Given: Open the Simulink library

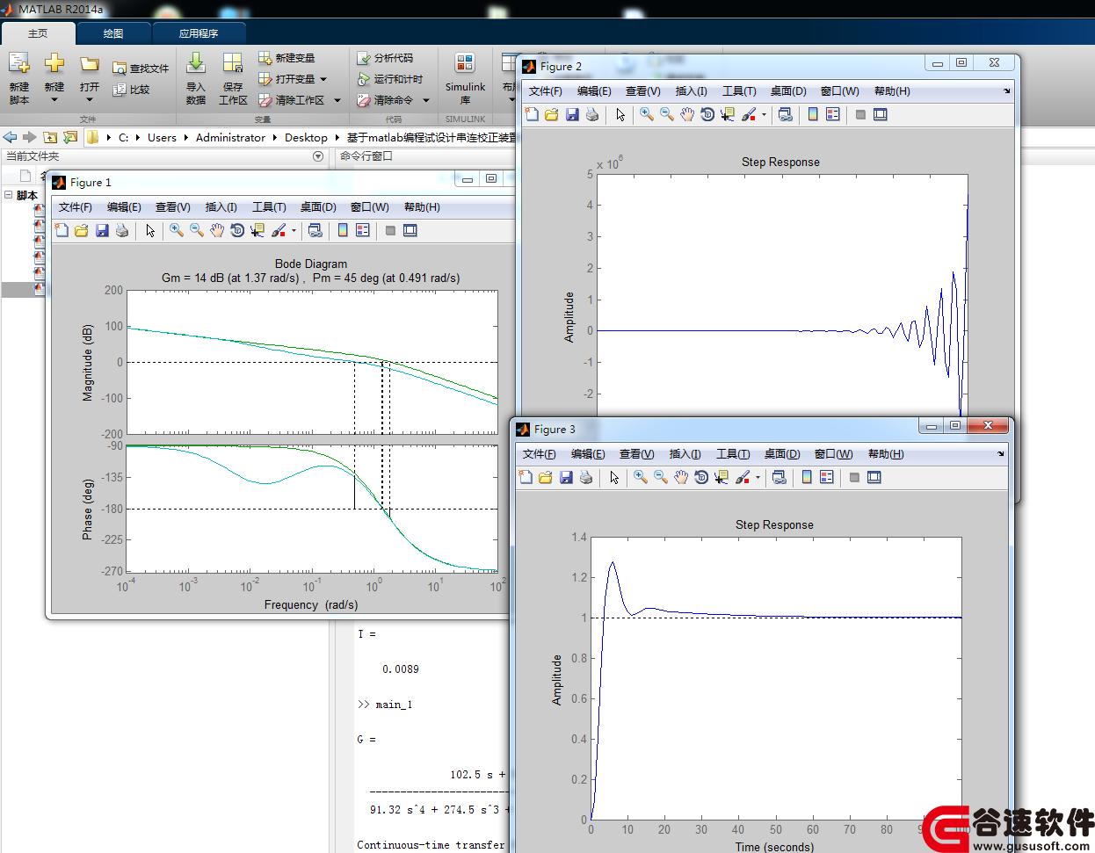Looking at the screenshot, I should click(x=465, y=77).
